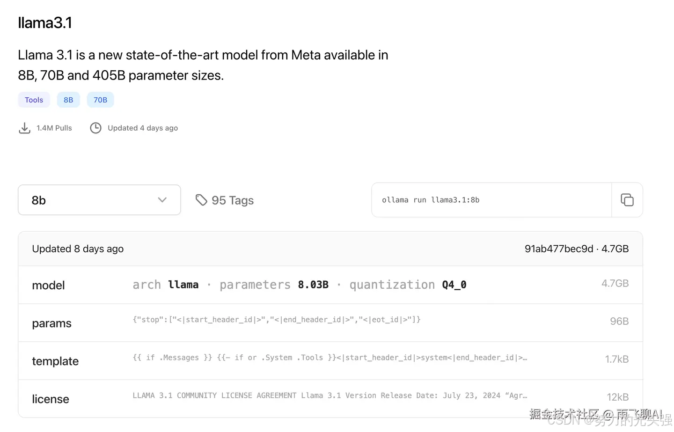Select the Tools tag badge
The height and width of the screenshot is (432, 674).
(x=34, y=100)
